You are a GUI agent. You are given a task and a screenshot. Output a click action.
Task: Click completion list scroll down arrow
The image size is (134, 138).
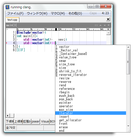click(128, 126)
